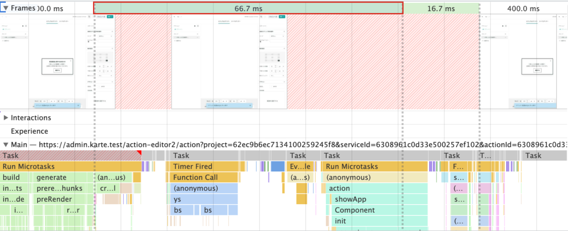568x231 pixels.
Task: Click the 400.0 ms frame label
Action: point(523,9)
